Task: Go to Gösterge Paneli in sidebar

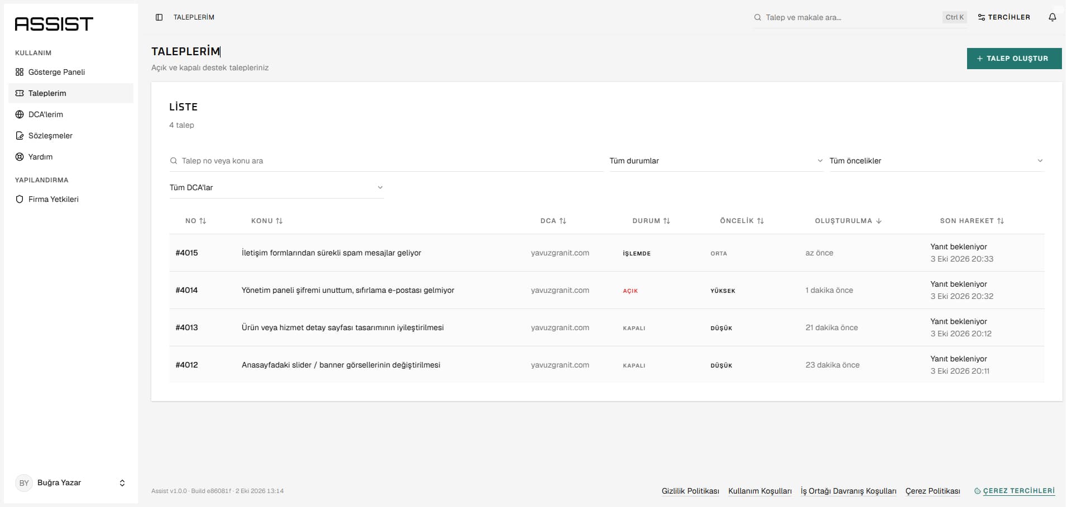Action: [71, 72]
